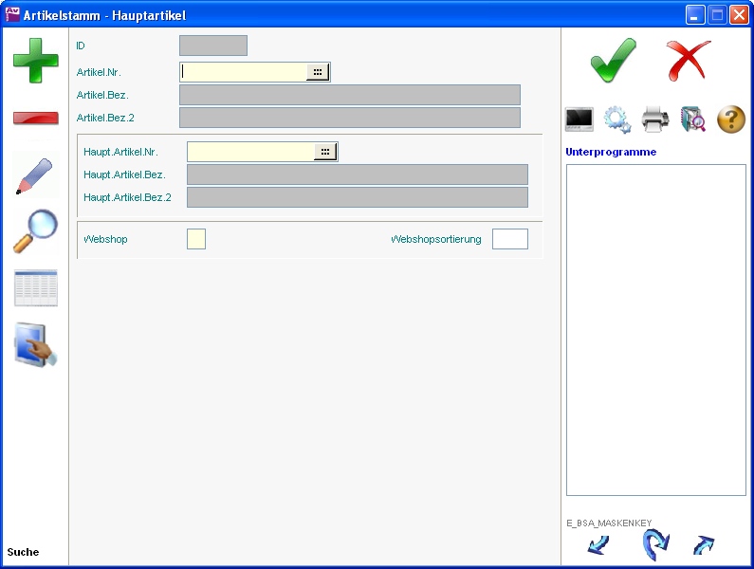This screenshot has width=754, height=569.
Task: Click the green plus add record icon
Action: (35, 60)
